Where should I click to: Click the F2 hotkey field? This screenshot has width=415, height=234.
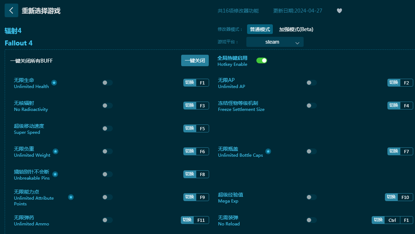406,83
